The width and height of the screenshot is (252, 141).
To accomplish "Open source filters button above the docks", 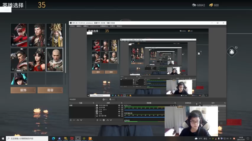I will [x=112, y=99].
